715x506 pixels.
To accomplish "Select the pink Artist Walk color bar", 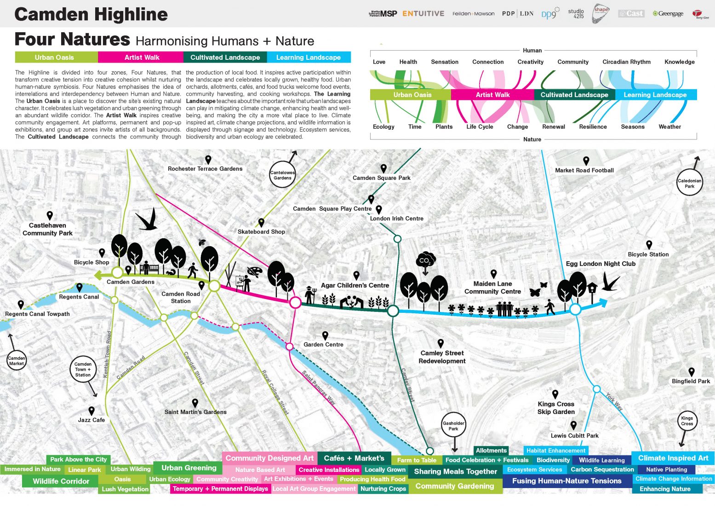I will (x=142, y=57).
